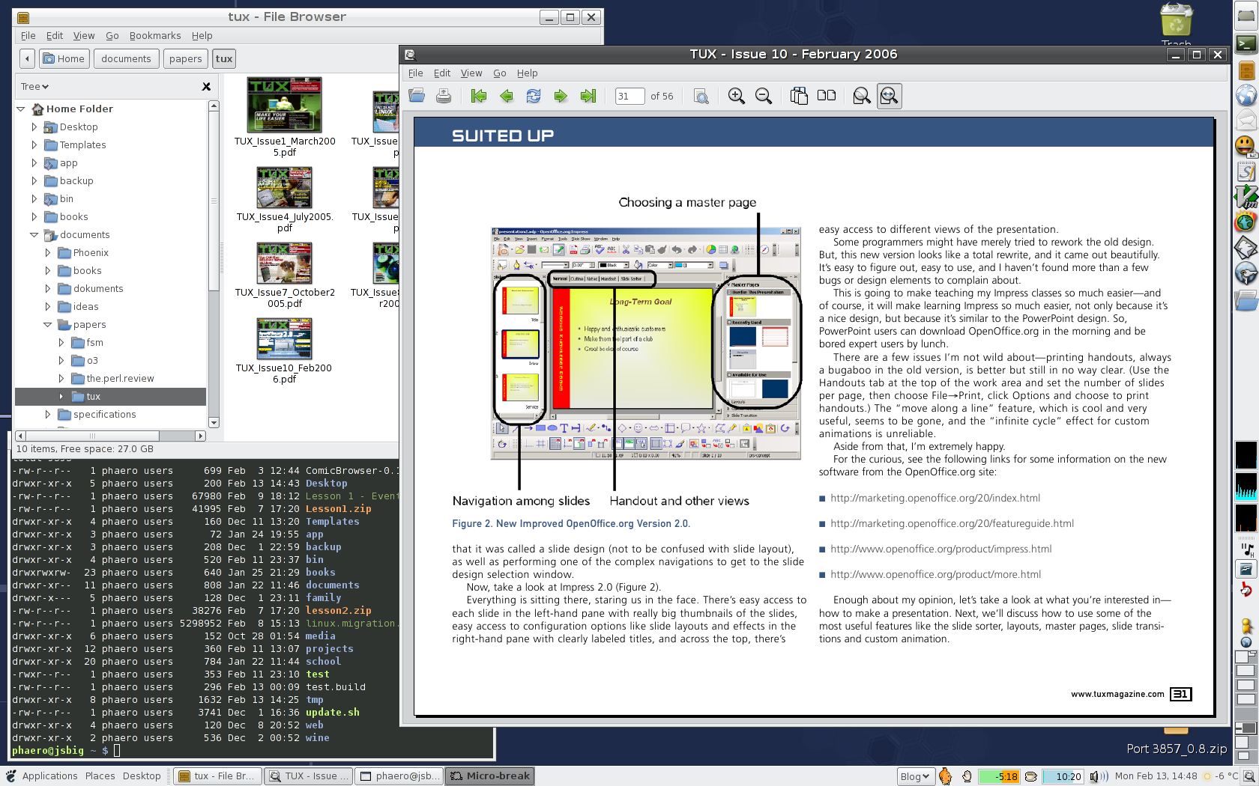
Task: Open the Tree side pane dropdown
Action: (34, 87)
